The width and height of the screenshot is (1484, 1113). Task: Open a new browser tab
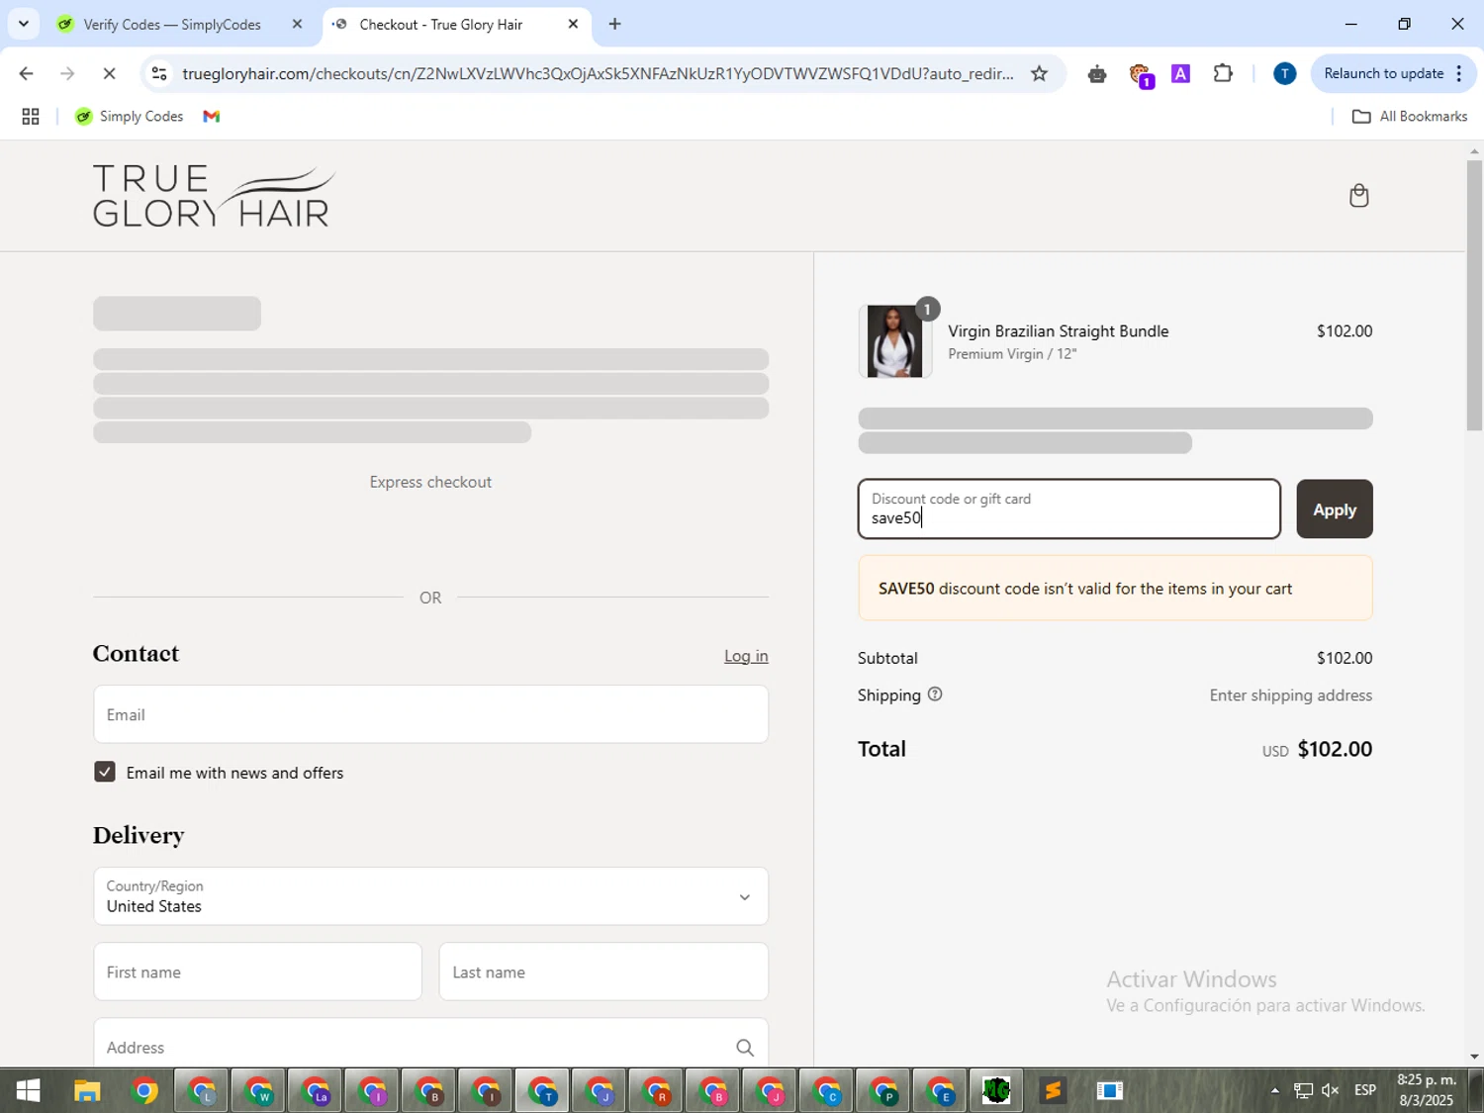coord(614,24)
